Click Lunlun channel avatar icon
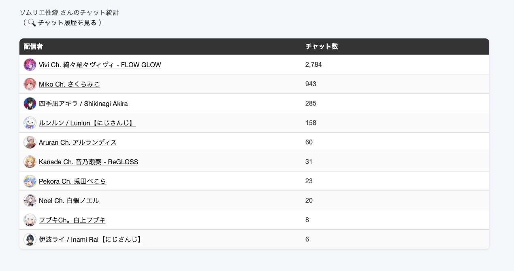This screenshot has height=271, width=514. coord(30,123)
